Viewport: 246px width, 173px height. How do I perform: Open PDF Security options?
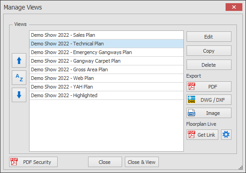click(33, 162)
